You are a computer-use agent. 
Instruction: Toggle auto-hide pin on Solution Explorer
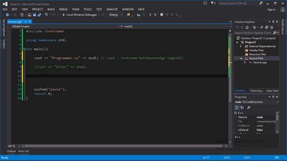click(x=273, y=22)
